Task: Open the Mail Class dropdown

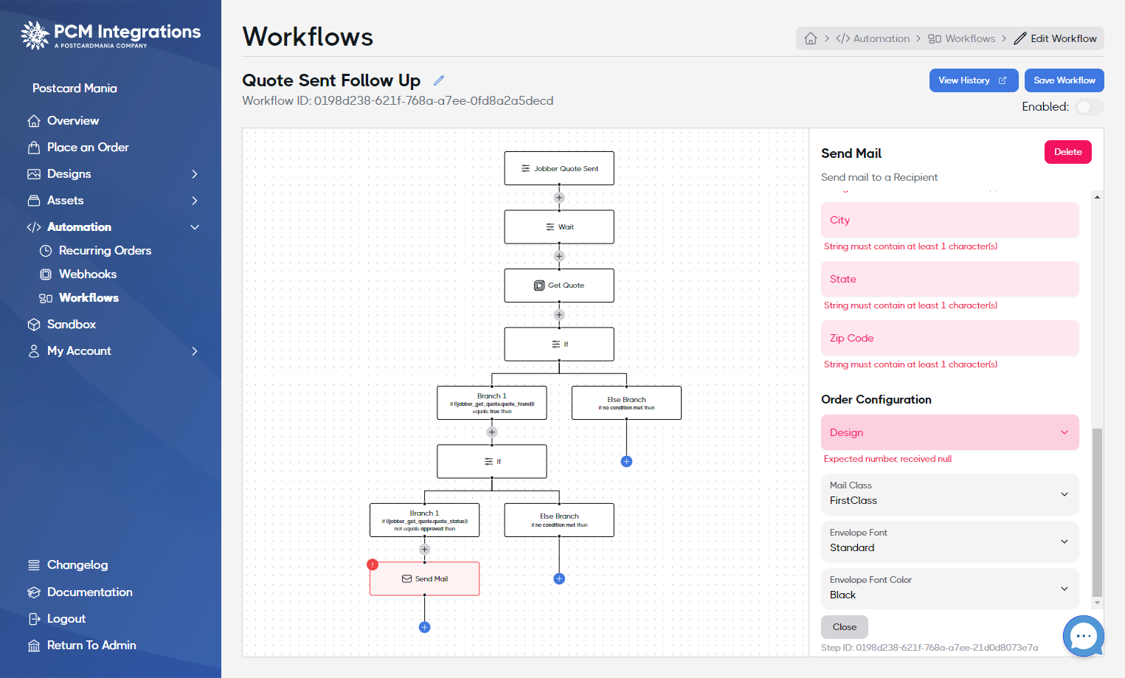Action: click(x=949, y=494)
